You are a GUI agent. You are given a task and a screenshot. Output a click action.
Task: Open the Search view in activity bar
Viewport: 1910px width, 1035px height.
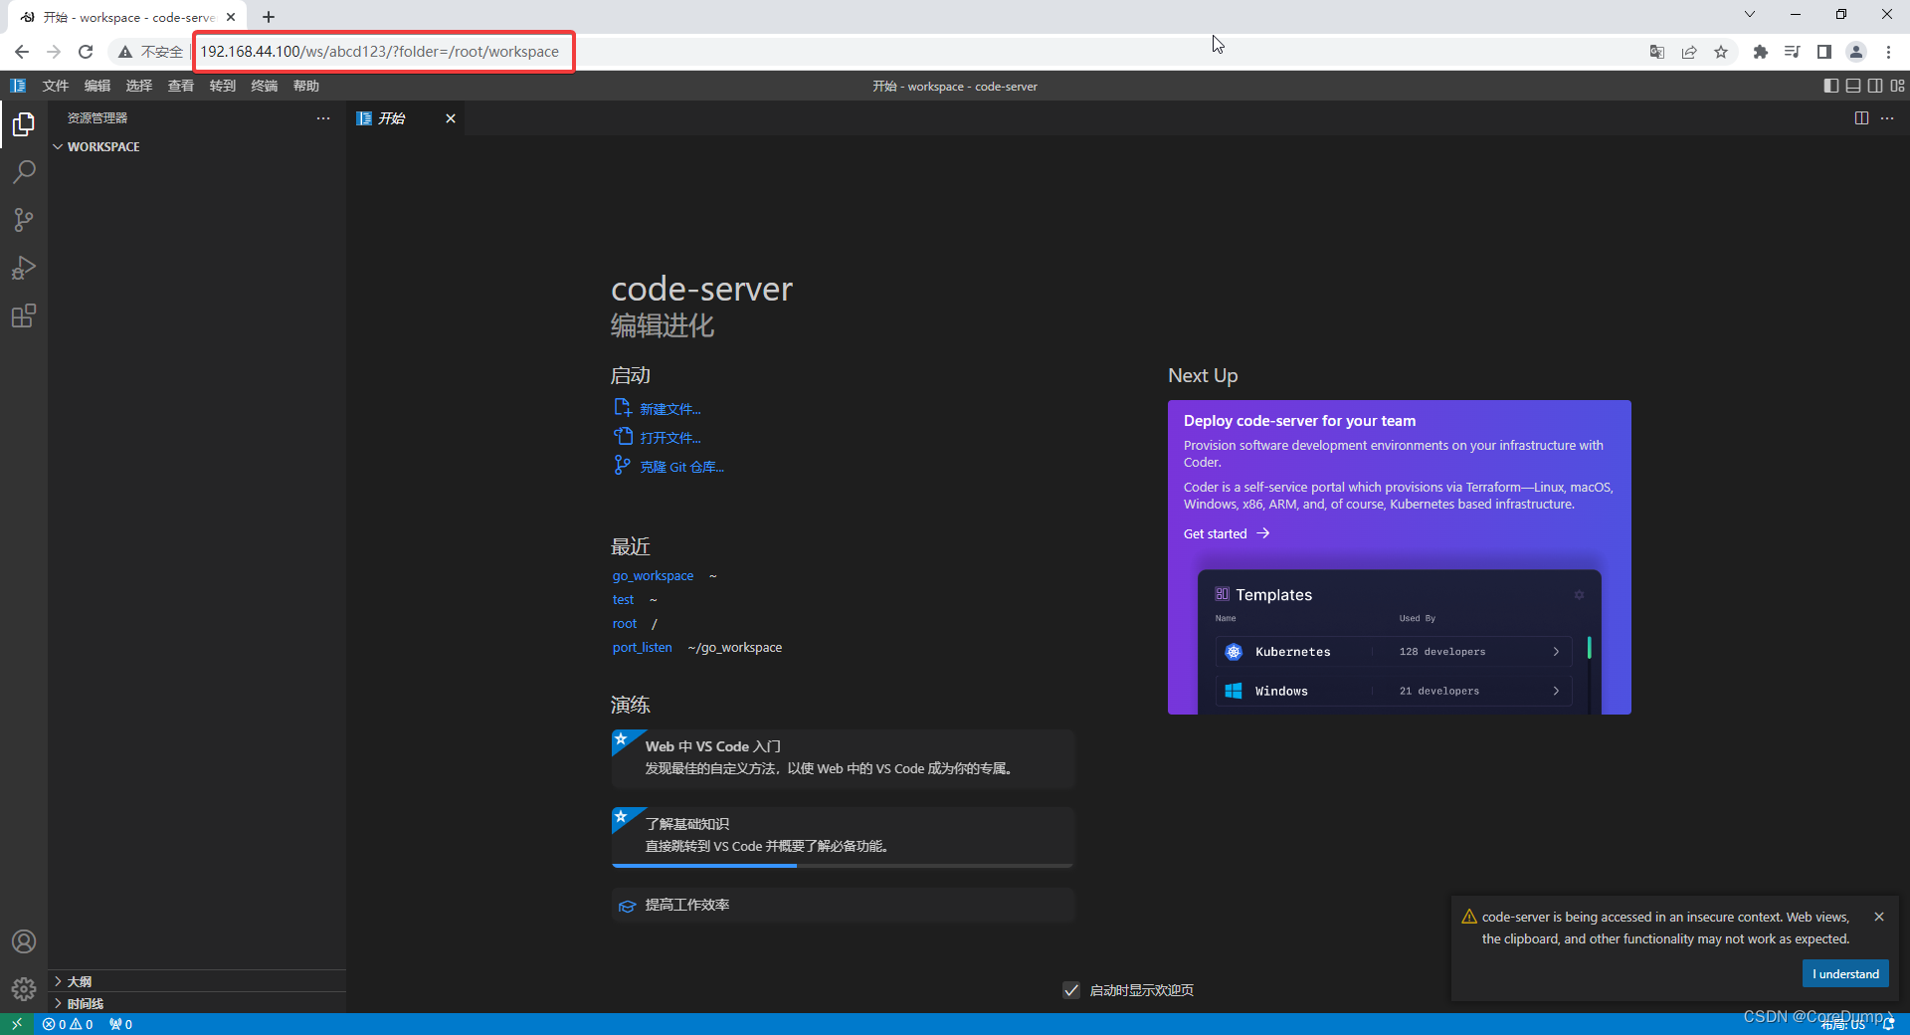[x=24, y=172]
